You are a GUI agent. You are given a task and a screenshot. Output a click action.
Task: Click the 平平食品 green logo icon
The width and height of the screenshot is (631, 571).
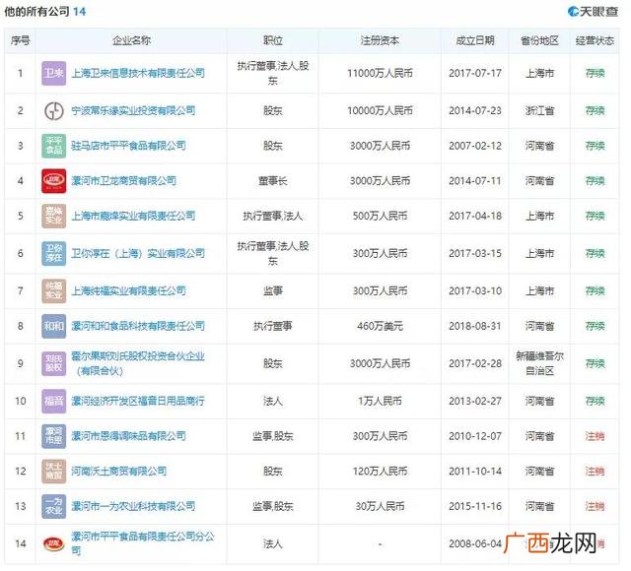(x=54, y=146)
